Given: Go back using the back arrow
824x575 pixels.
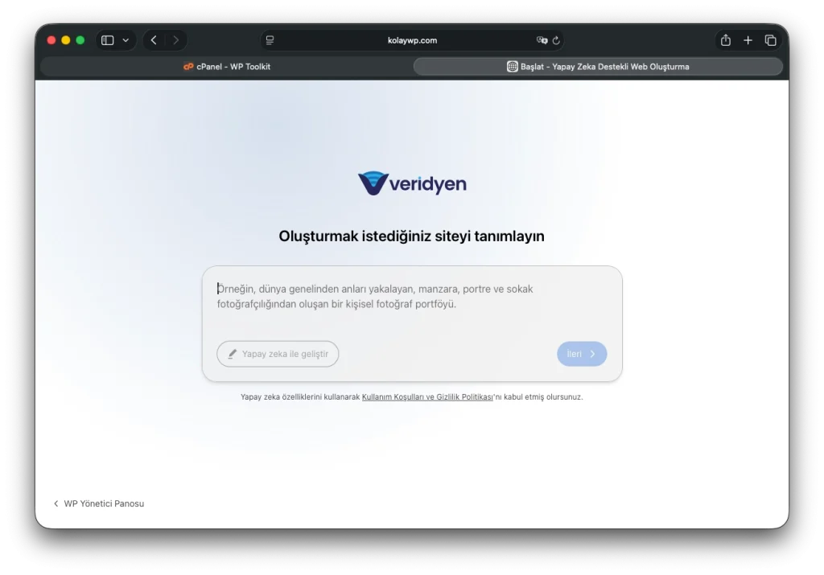Looking at the screenshot, I should pos(154,40).
